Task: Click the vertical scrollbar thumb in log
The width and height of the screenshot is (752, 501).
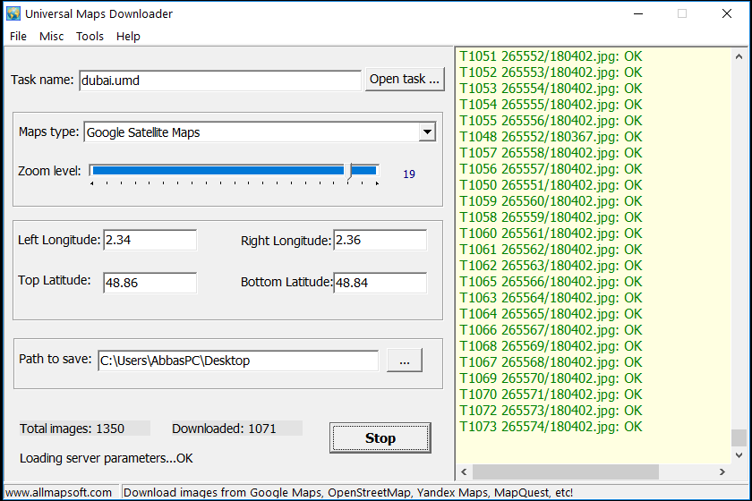Action: (x=739, y=437)
